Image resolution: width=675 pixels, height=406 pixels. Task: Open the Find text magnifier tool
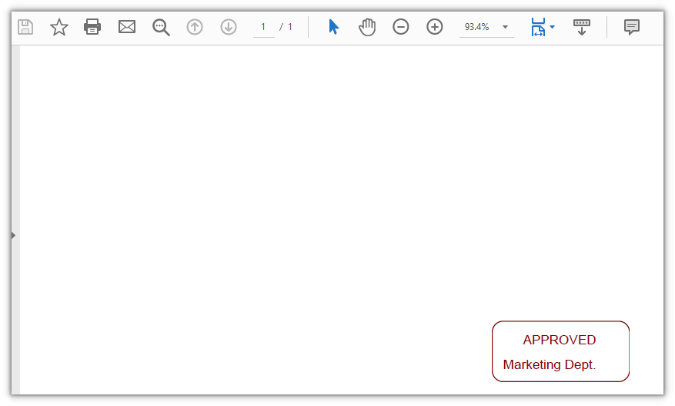(161, 27)
